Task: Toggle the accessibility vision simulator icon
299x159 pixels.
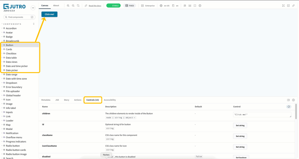Action: click(200, 6)
